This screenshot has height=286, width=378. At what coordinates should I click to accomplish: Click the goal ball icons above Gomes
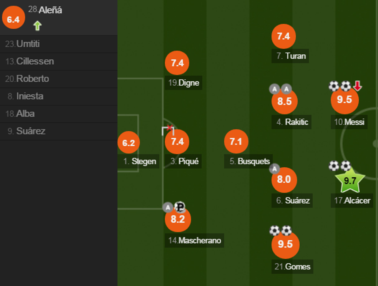pos(280,230)
